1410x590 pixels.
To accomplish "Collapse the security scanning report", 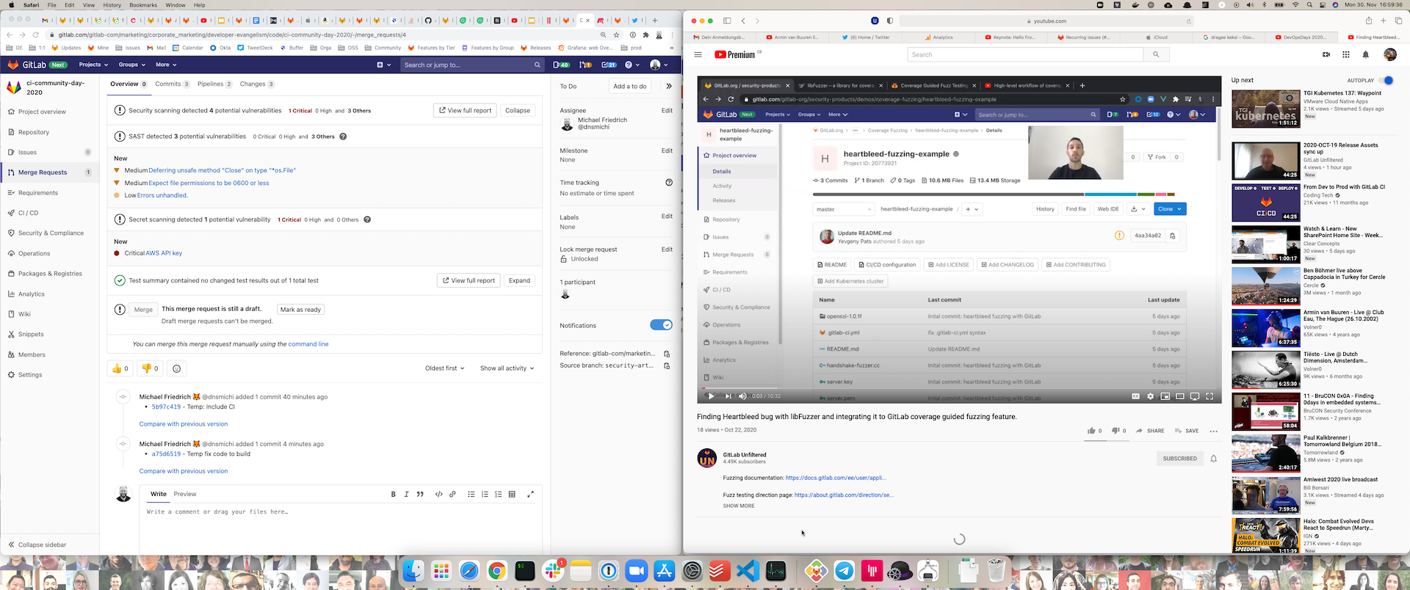I will point(518,110).
